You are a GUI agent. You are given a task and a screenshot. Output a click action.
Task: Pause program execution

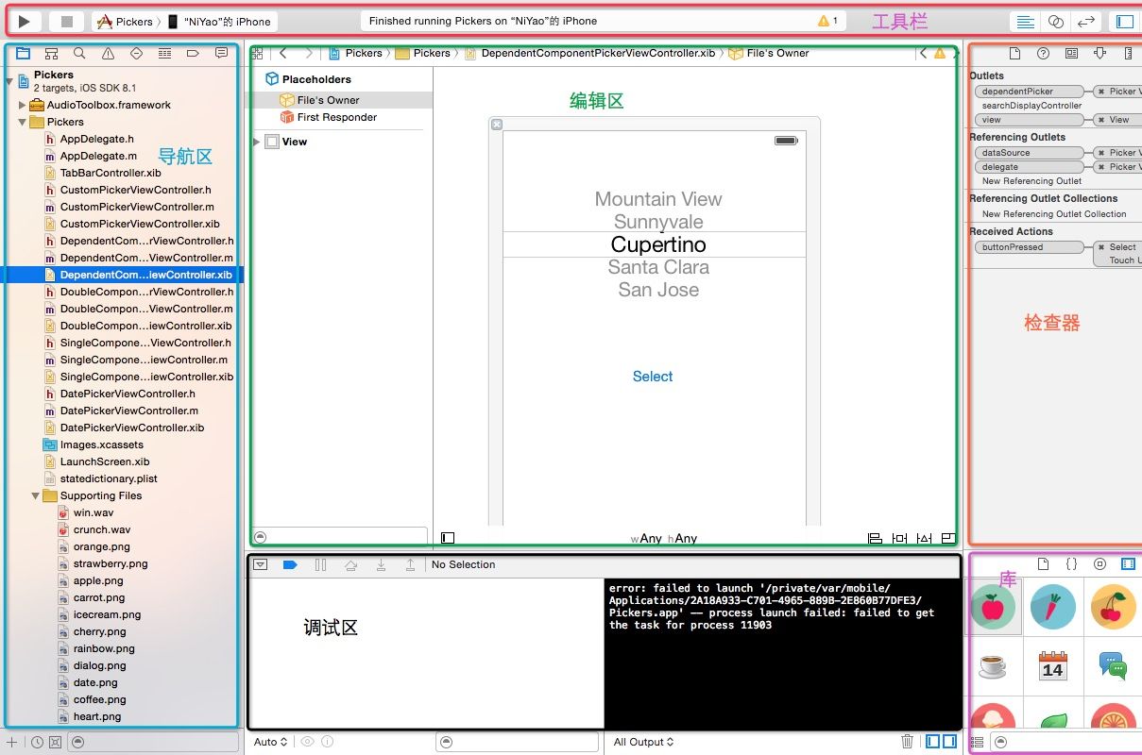[320, 564]
